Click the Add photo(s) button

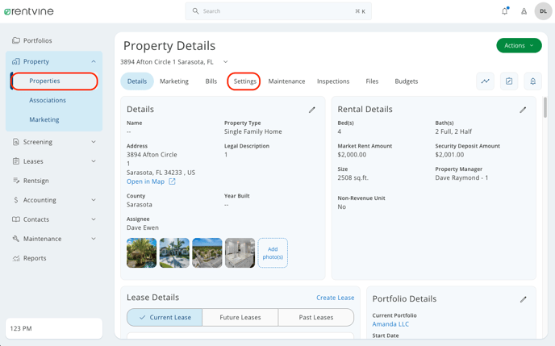pyautogui.click(x=273, y=253)
